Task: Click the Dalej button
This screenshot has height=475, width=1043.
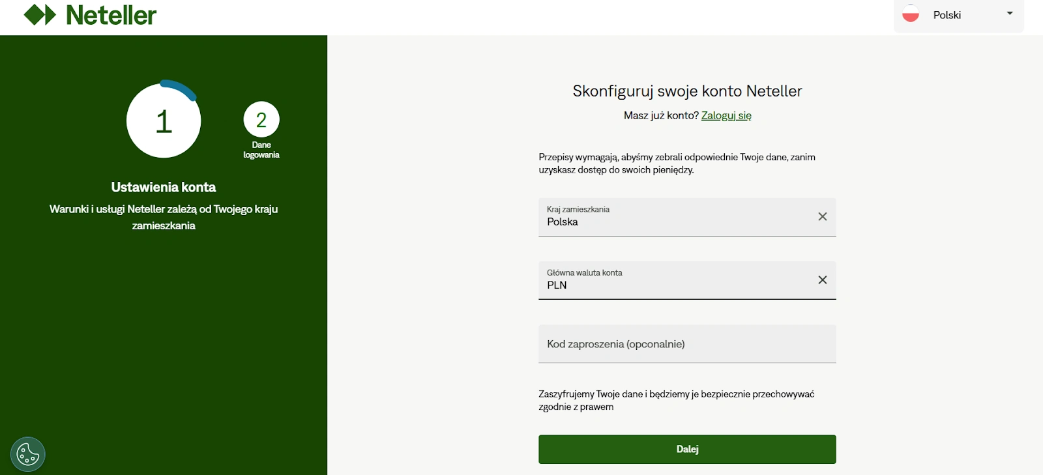Action: 687,450
